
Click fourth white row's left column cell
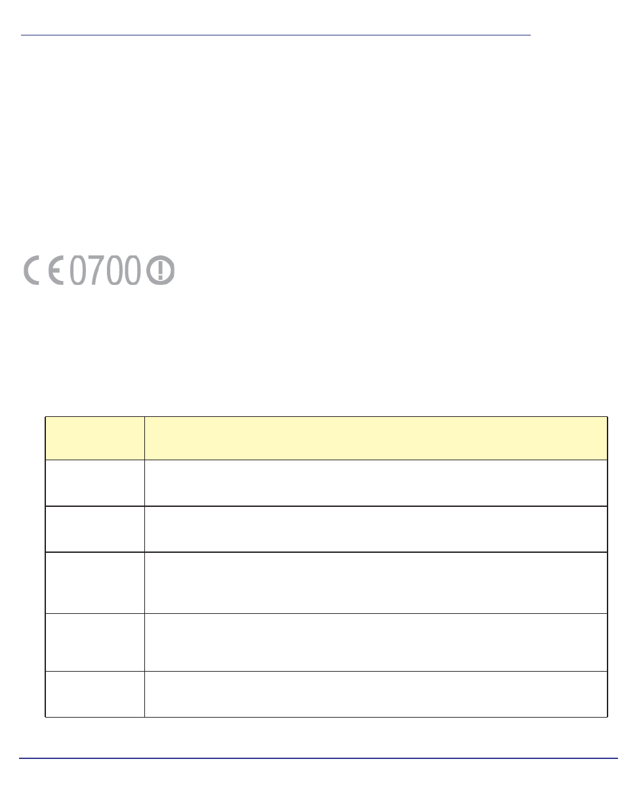click(94, 642)
